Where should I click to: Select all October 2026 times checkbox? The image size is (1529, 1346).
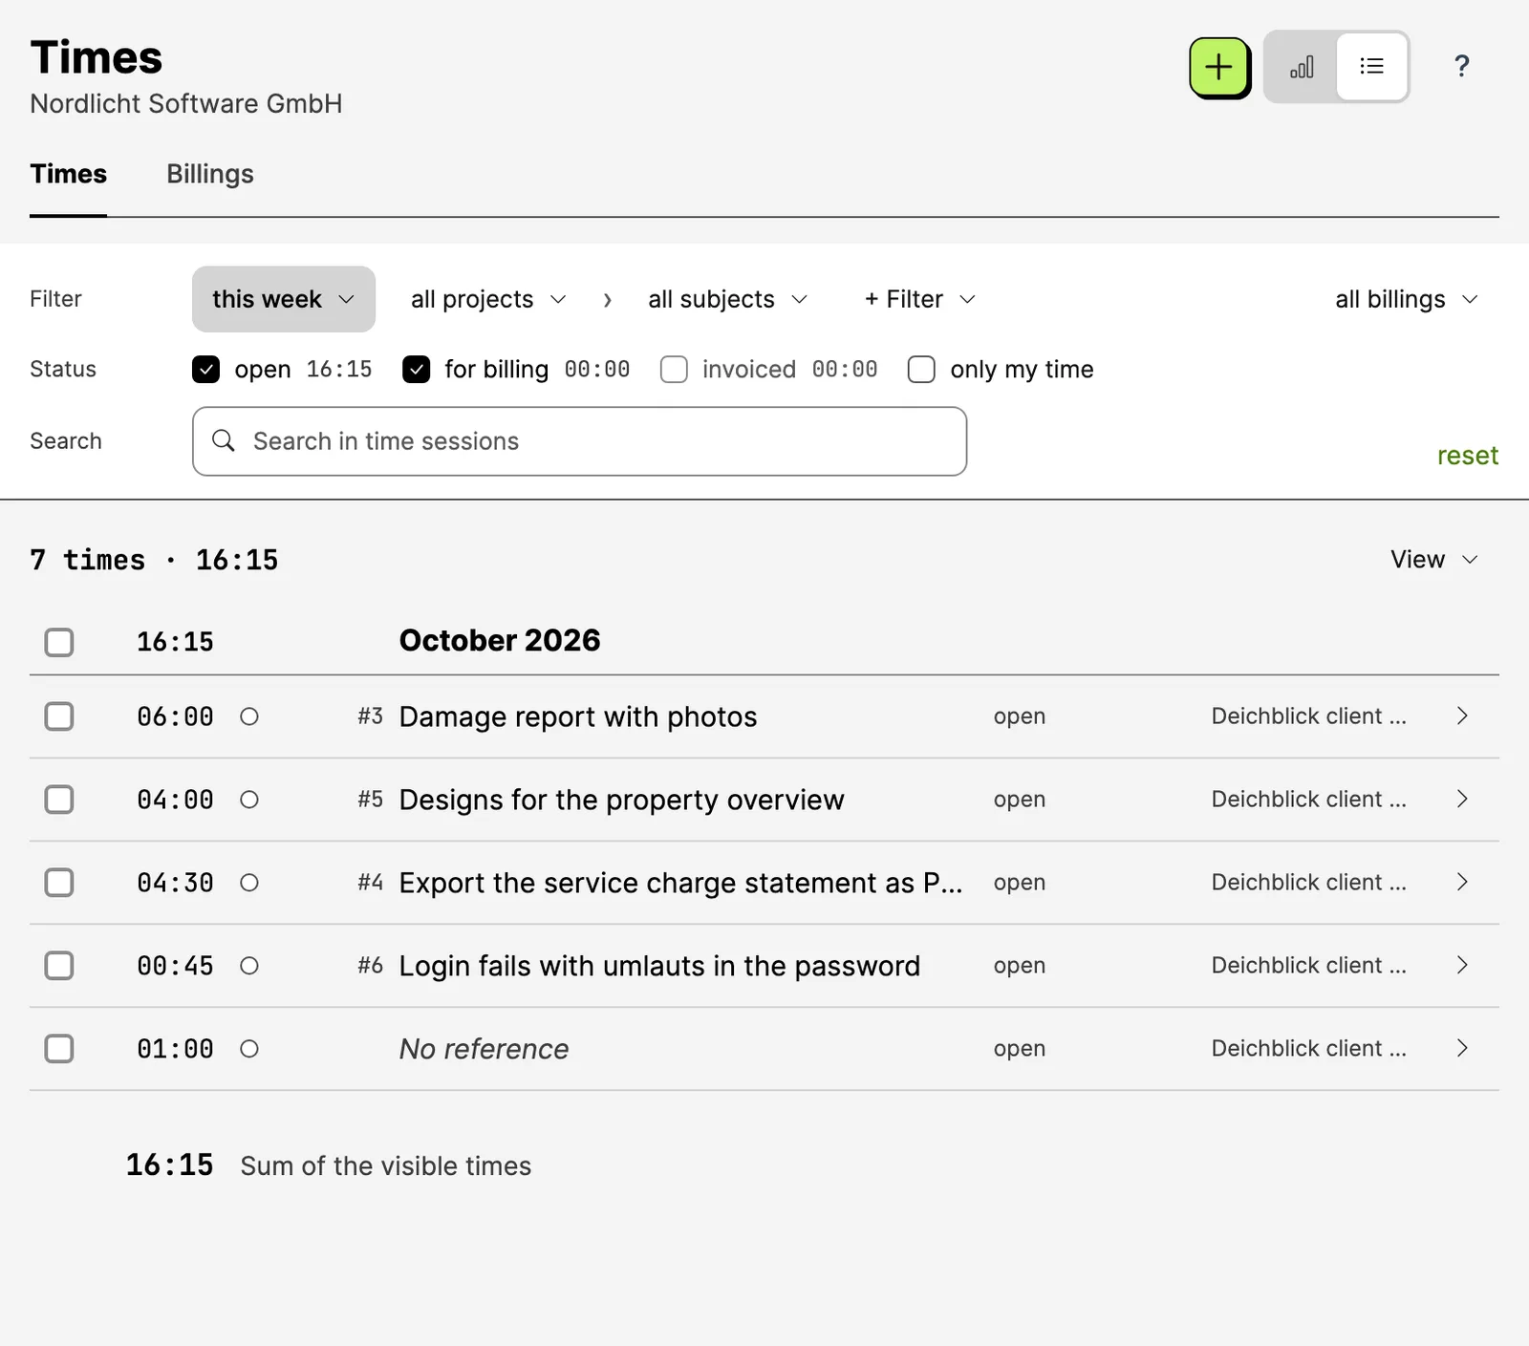tap(59, 642)
